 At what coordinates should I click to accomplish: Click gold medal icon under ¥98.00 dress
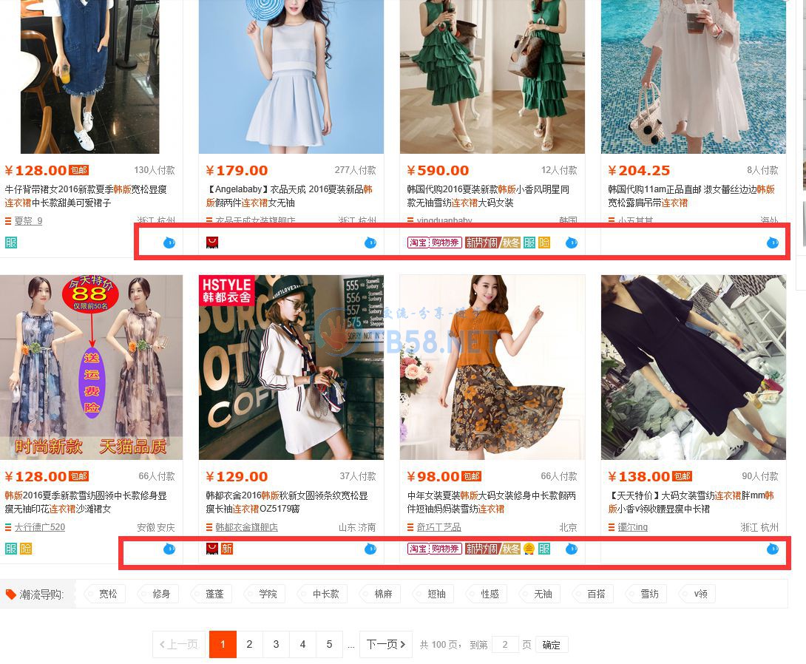pos(529,549)
